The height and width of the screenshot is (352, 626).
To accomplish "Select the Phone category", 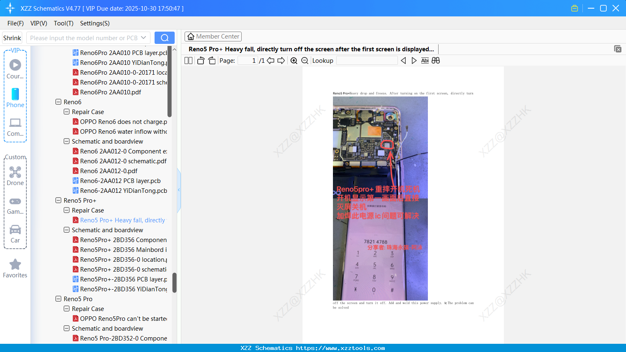I will [15, 98].
